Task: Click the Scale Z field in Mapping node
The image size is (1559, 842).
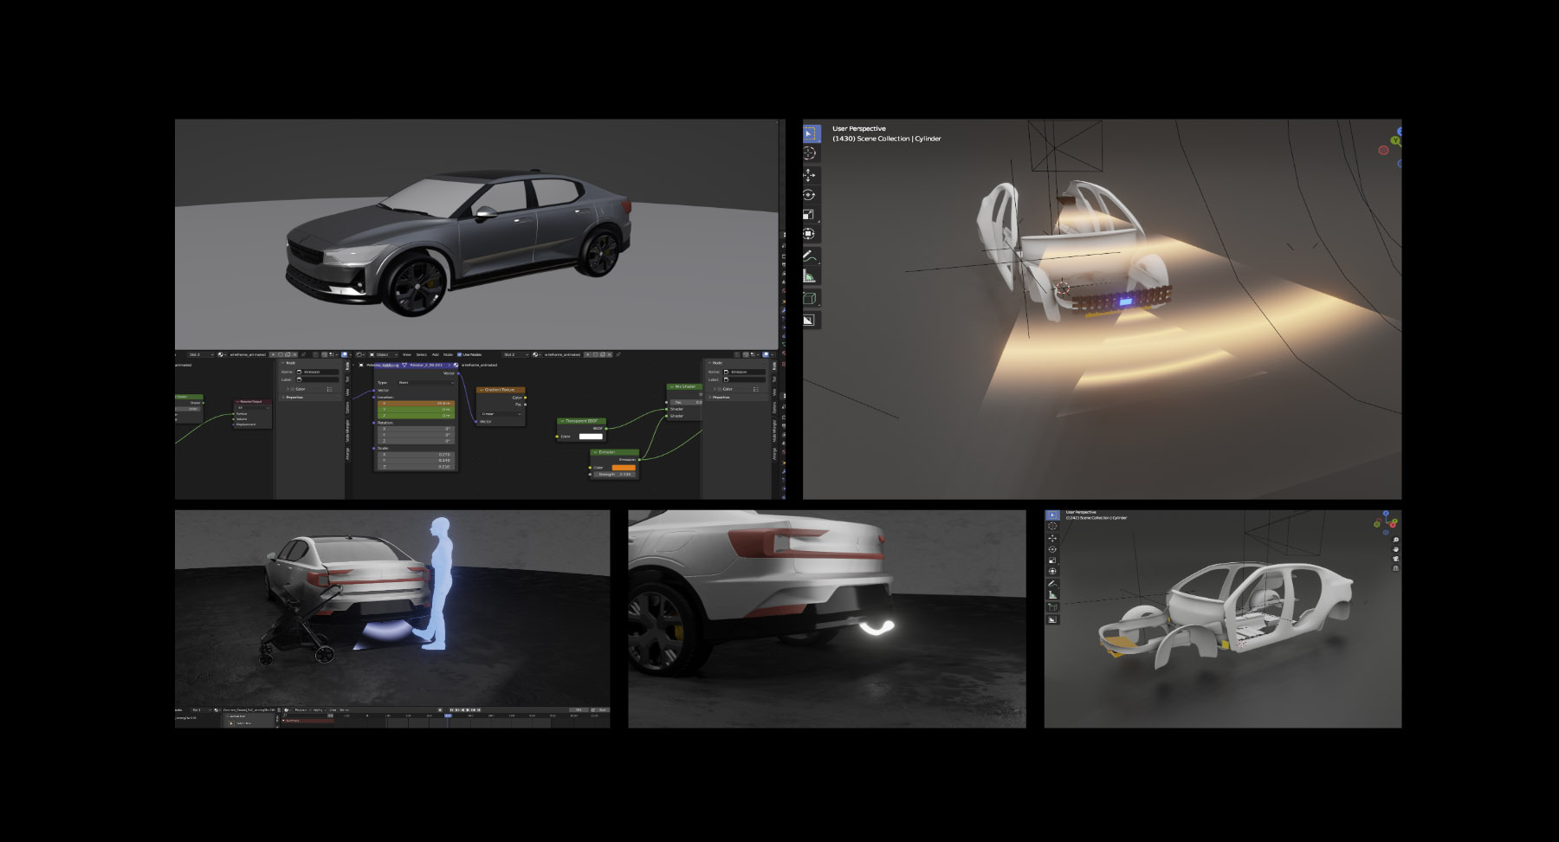Action: [417, 467]
